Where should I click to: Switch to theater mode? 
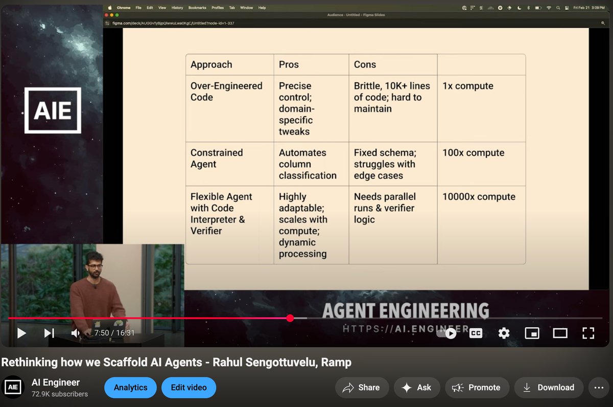(560, 333)
